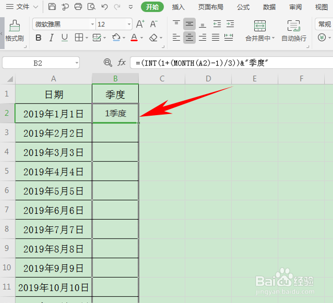Click the Save icon in quick access toolbar

click(52, 7)
